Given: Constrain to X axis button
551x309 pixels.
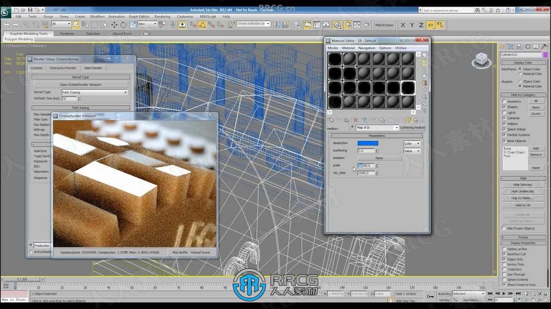Looking at the screenshot, I should click(403, 25).
